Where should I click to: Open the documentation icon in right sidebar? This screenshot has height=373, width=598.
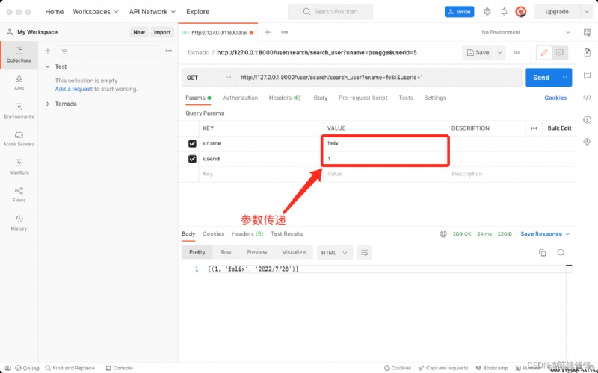point(587,52)
